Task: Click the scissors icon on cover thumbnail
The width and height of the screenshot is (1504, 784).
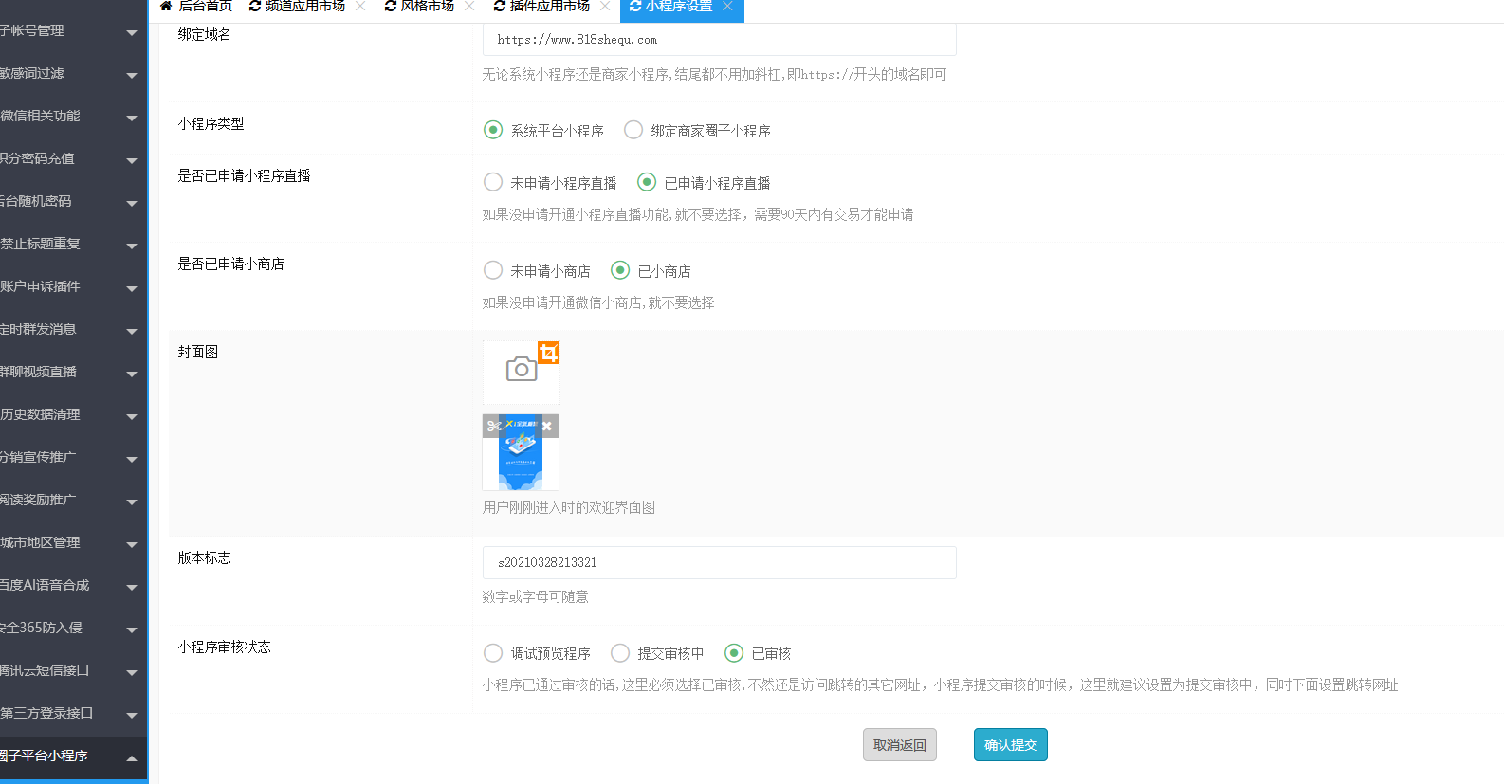Action: point(494,427)
